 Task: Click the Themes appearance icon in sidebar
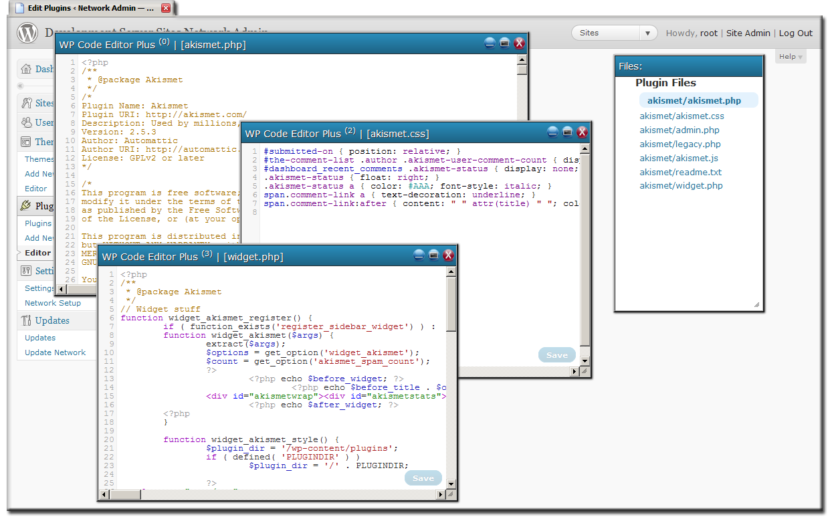(26, 142)
